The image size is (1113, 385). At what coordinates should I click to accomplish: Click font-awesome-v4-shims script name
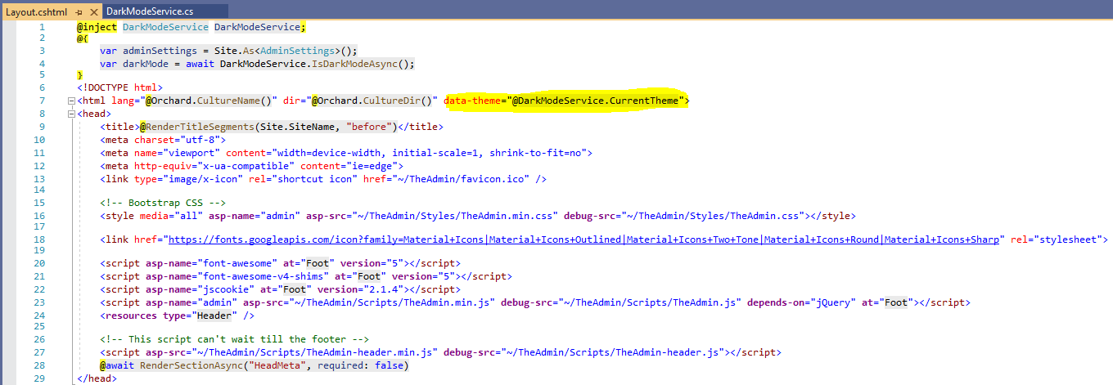(x=263, y=276)
